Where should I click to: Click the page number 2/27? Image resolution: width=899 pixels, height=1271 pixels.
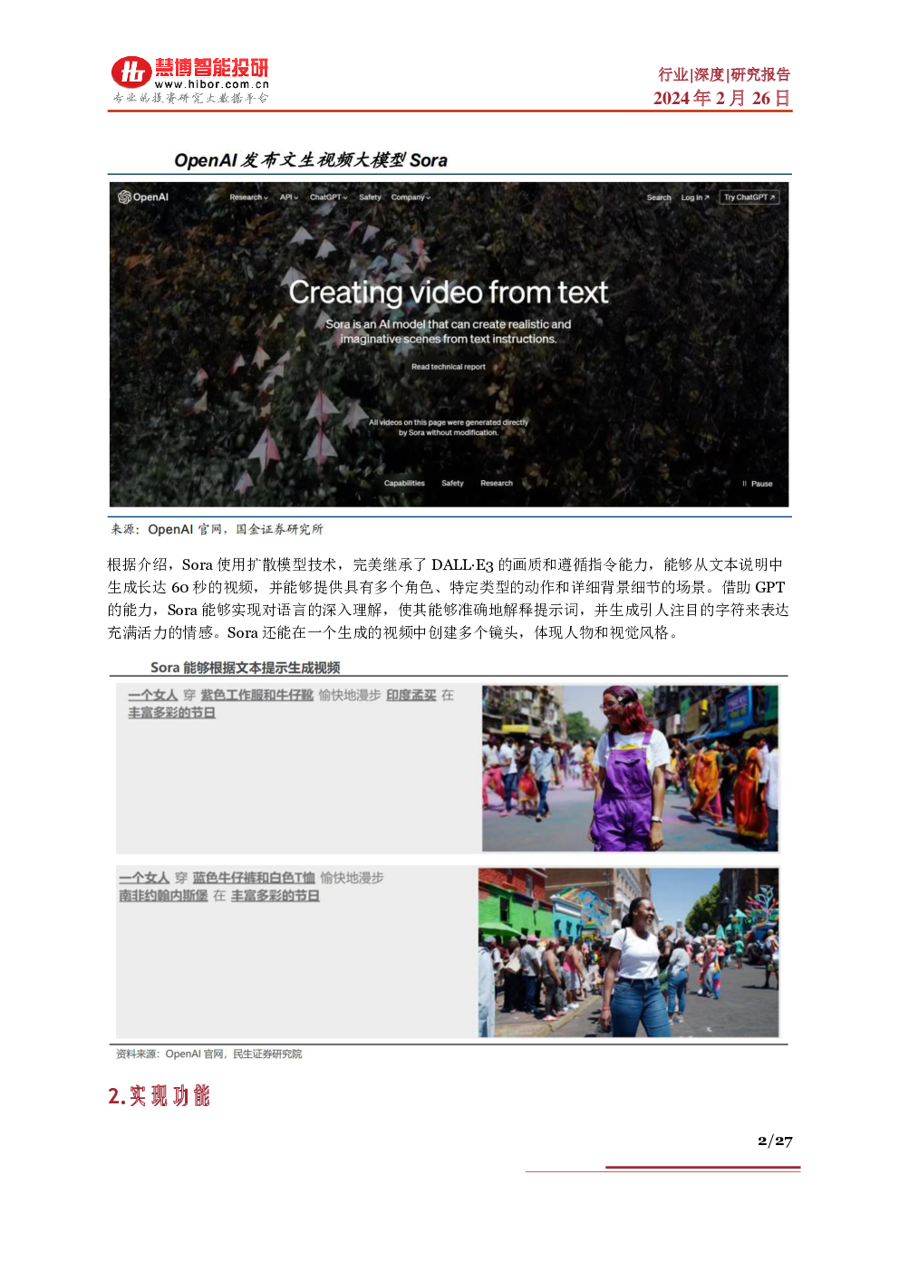[x=775, y=1141]
